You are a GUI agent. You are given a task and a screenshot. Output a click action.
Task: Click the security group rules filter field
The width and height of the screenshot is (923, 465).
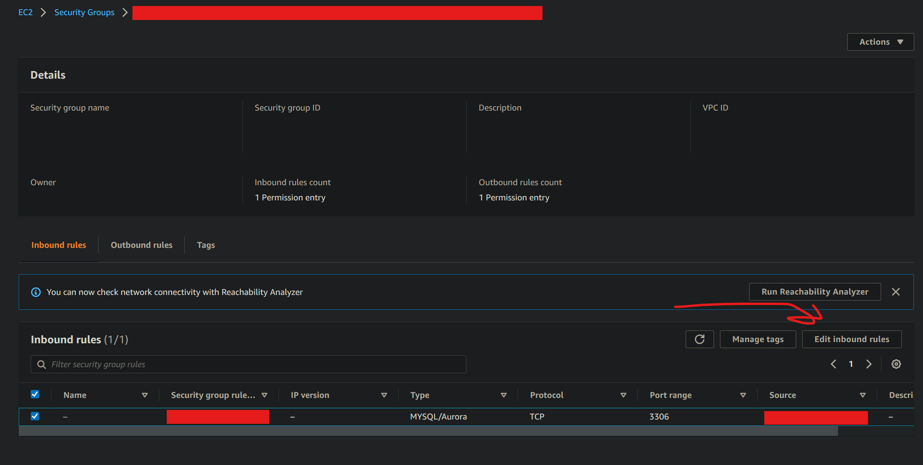pyautogui.click(x=239, y=364)
